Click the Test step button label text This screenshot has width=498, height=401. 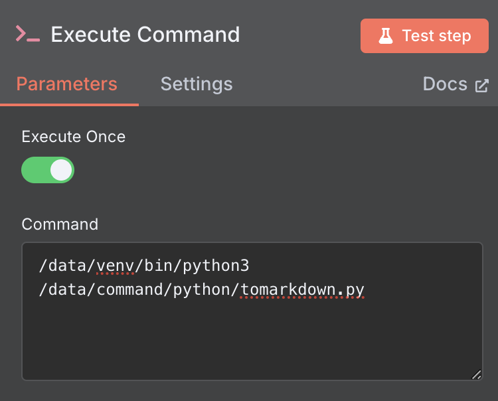click(436, 36)
